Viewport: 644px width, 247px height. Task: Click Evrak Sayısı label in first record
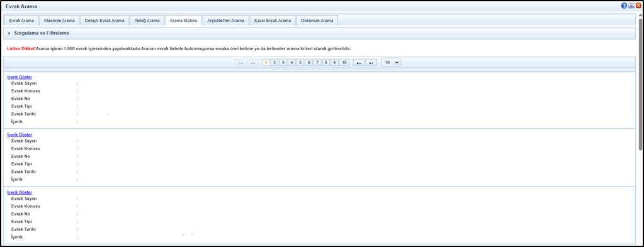[24, 84]
